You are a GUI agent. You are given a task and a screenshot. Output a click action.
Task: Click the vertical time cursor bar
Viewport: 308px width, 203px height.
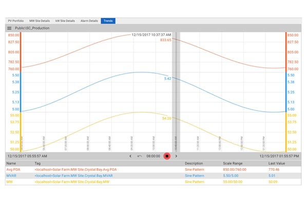176,92
